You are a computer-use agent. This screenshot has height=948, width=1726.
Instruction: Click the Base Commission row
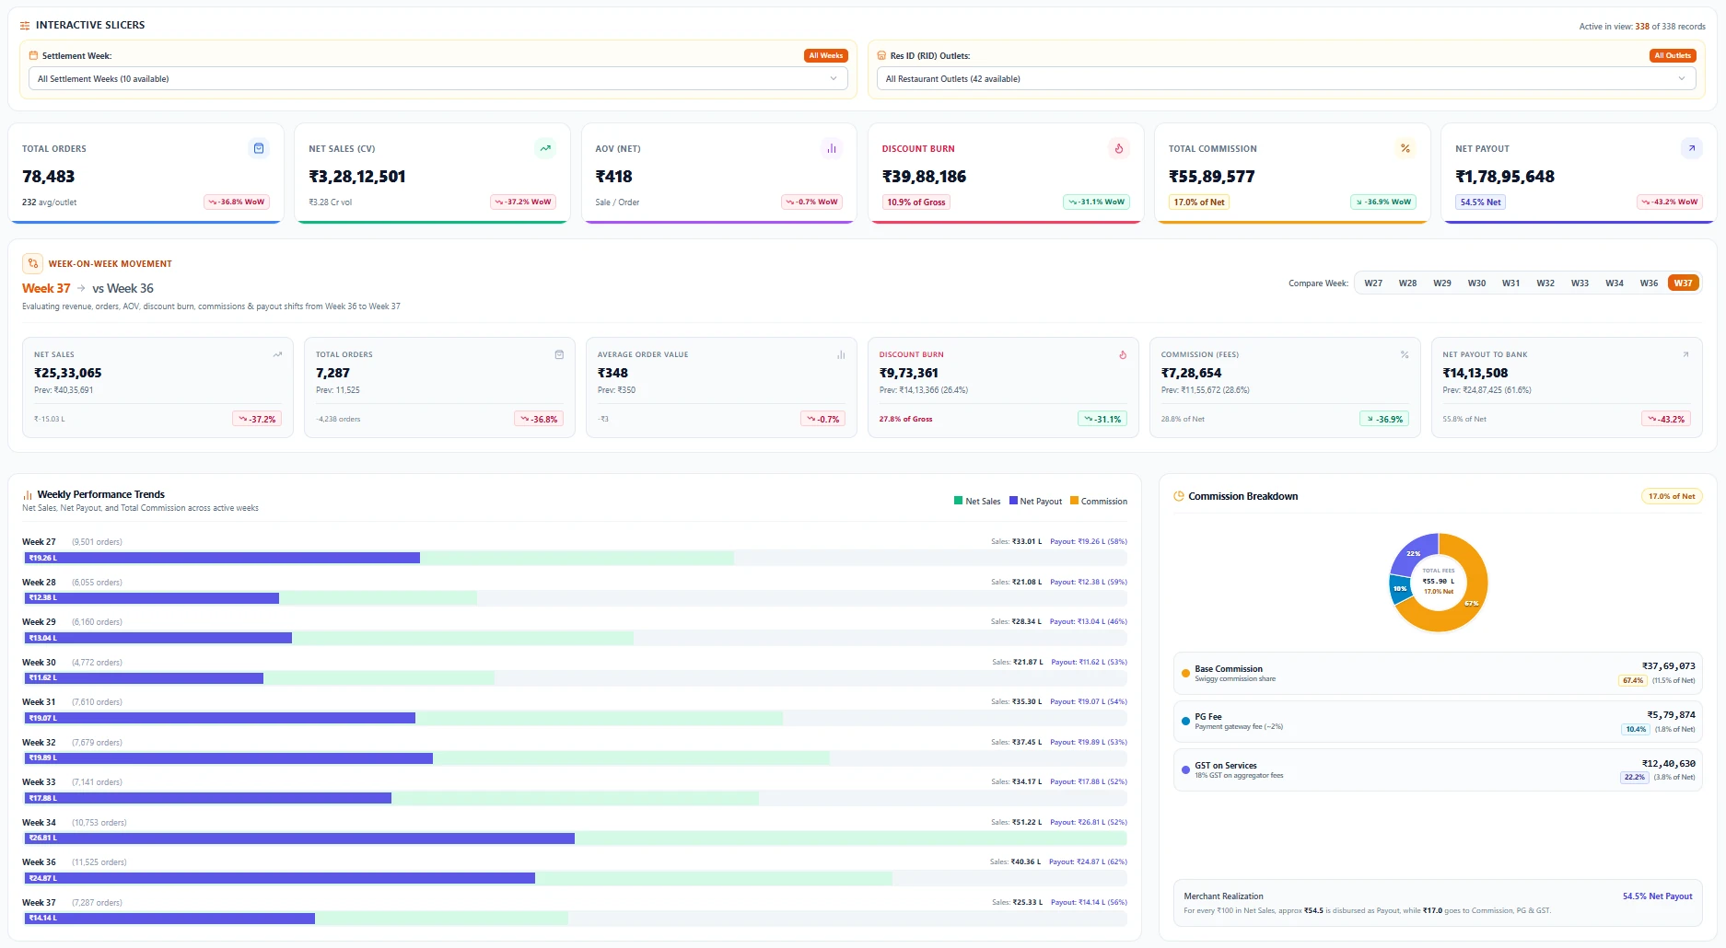pos(1438,674)
